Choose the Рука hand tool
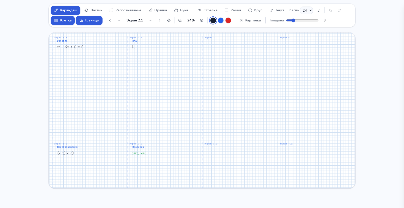The height and width of the screenshot is (208, 404). [x=181, y=10]
